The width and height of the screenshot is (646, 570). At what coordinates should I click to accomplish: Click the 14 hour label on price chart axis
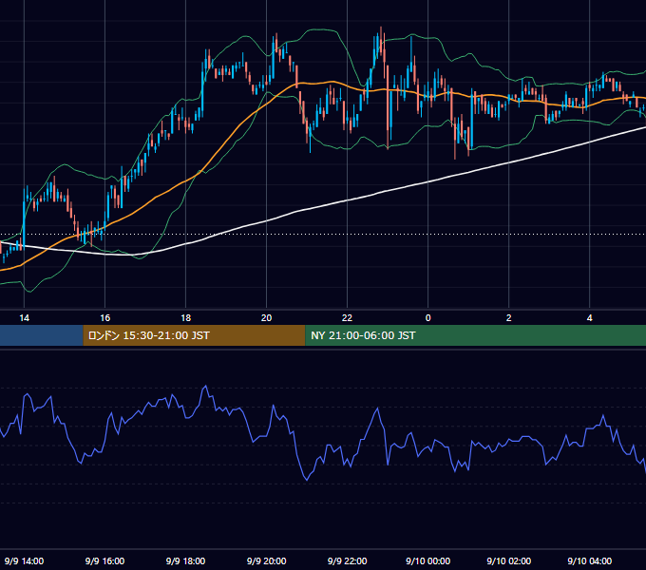pyautogui.click(x=25, y=318)
